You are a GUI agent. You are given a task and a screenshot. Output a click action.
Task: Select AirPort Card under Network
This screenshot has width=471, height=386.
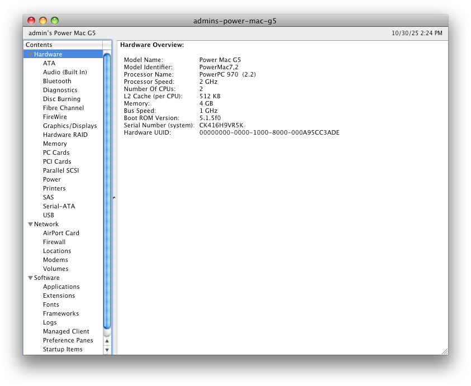coord(61,233)
